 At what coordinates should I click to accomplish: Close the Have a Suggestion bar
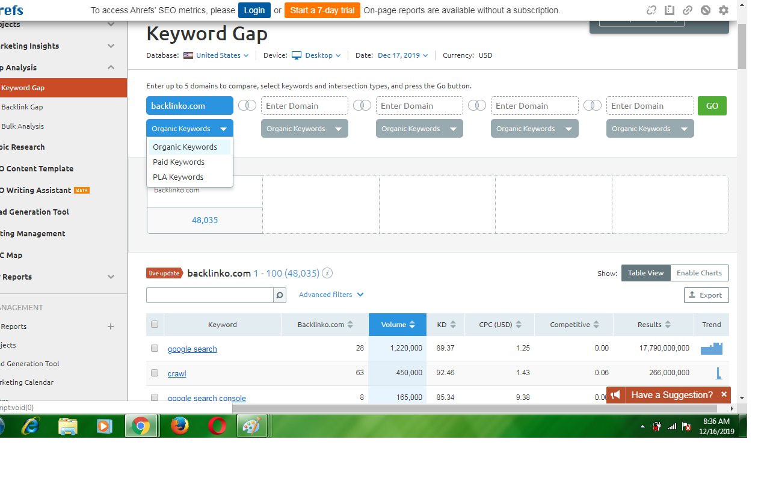[x=724, y=394]
